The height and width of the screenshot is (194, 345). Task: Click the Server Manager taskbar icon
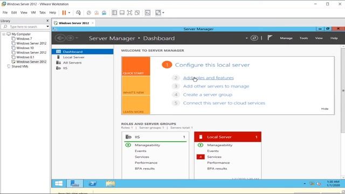75,183
